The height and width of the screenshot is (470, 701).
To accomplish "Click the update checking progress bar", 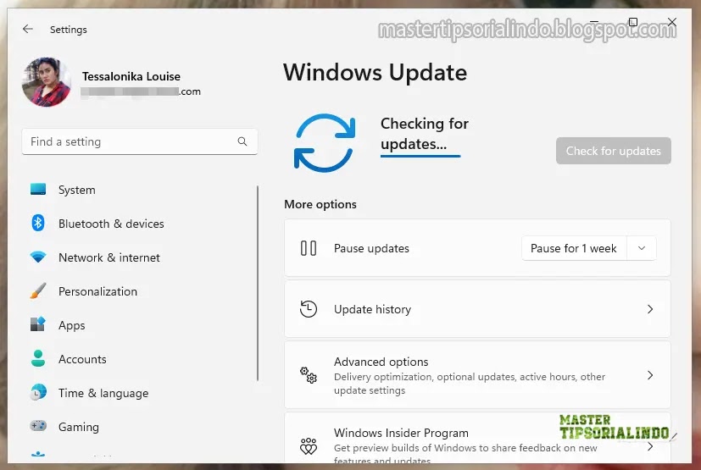I will [x=420, y=156].
